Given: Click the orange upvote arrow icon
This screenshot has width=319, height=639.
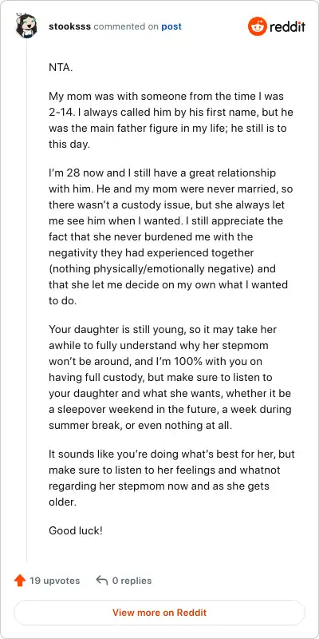Looking at the screenshot, I should pos(19,581).
